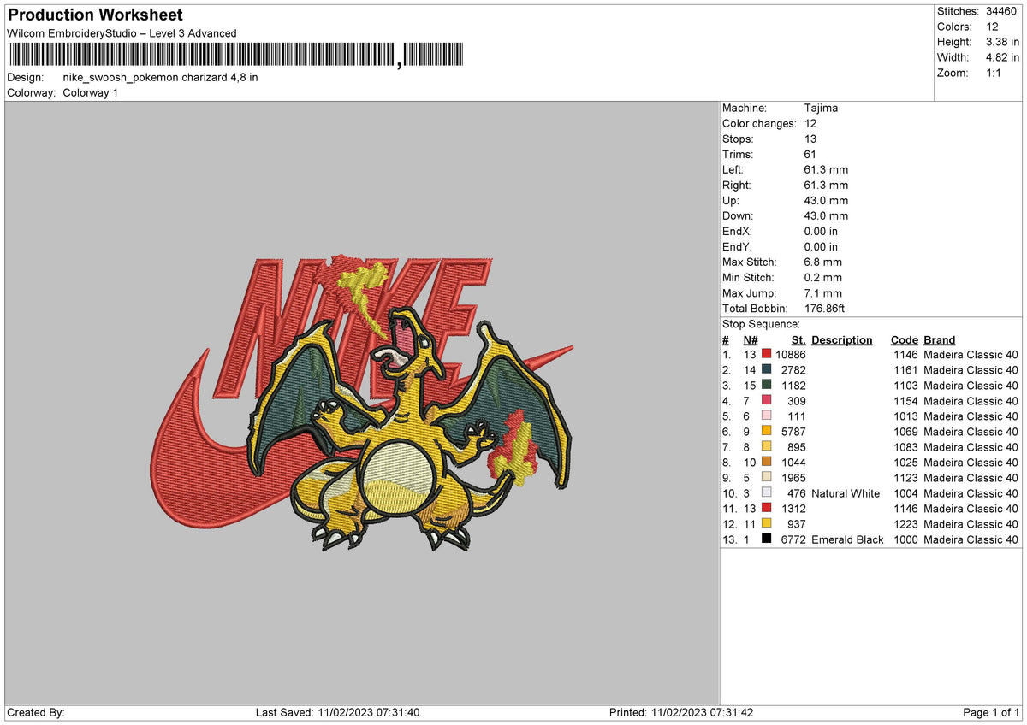
Task: Click the Created By field
Action: tap(39, 712)
